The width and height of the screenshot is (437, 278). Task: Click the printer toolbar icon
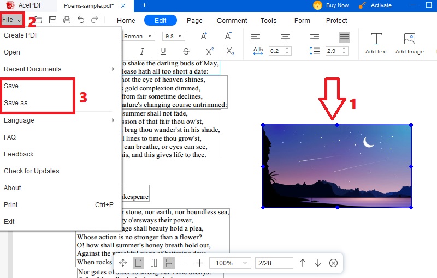pos(67,20)
